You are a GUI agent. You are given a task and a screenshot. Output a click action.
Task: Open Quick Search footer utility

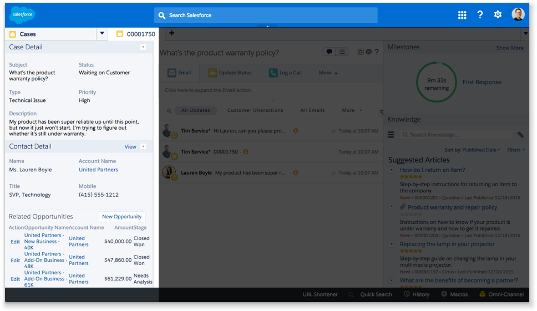[371, 294]
